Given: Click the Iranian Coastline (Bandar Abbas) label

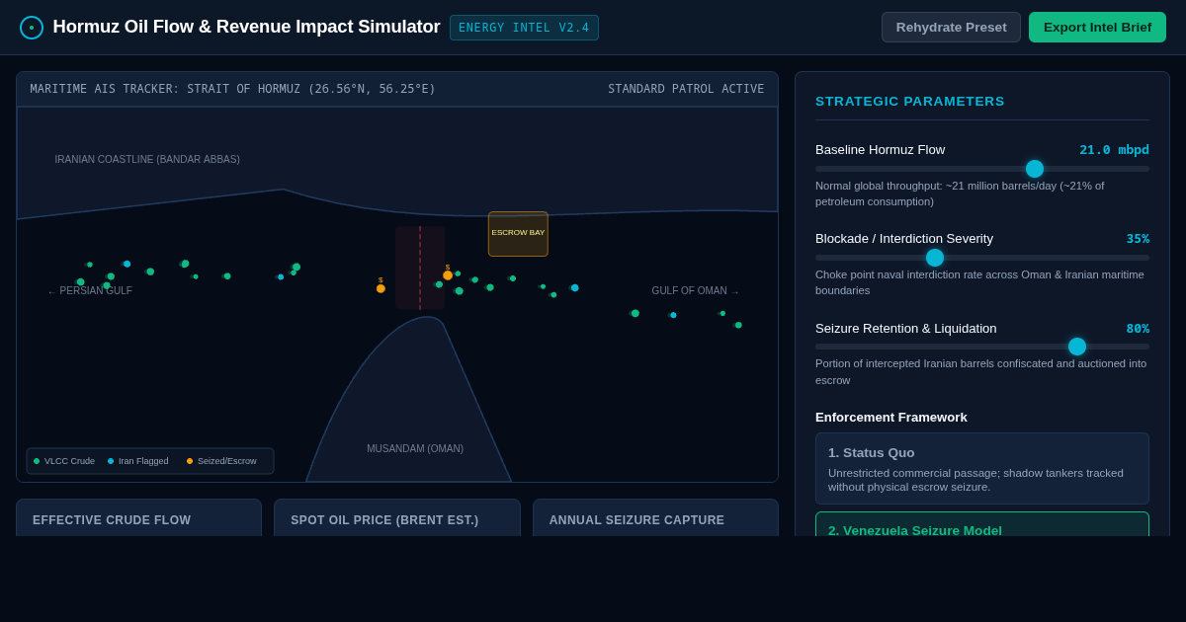Looking at the screenshot, I should point(147,159).
